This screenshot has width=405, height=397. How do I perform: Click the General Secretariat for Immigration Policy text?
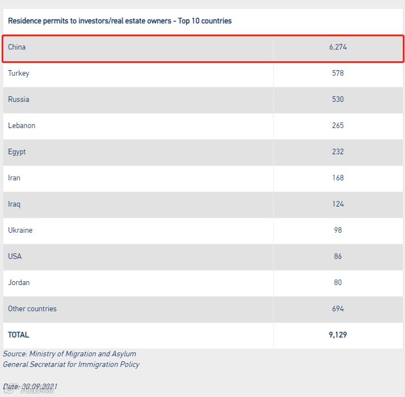(71, 365)
